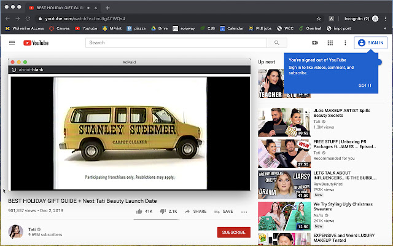Screen dimensions: 393x246
Task: Open the Wolverine Access bookmark
Action: [x=25, y=28]
